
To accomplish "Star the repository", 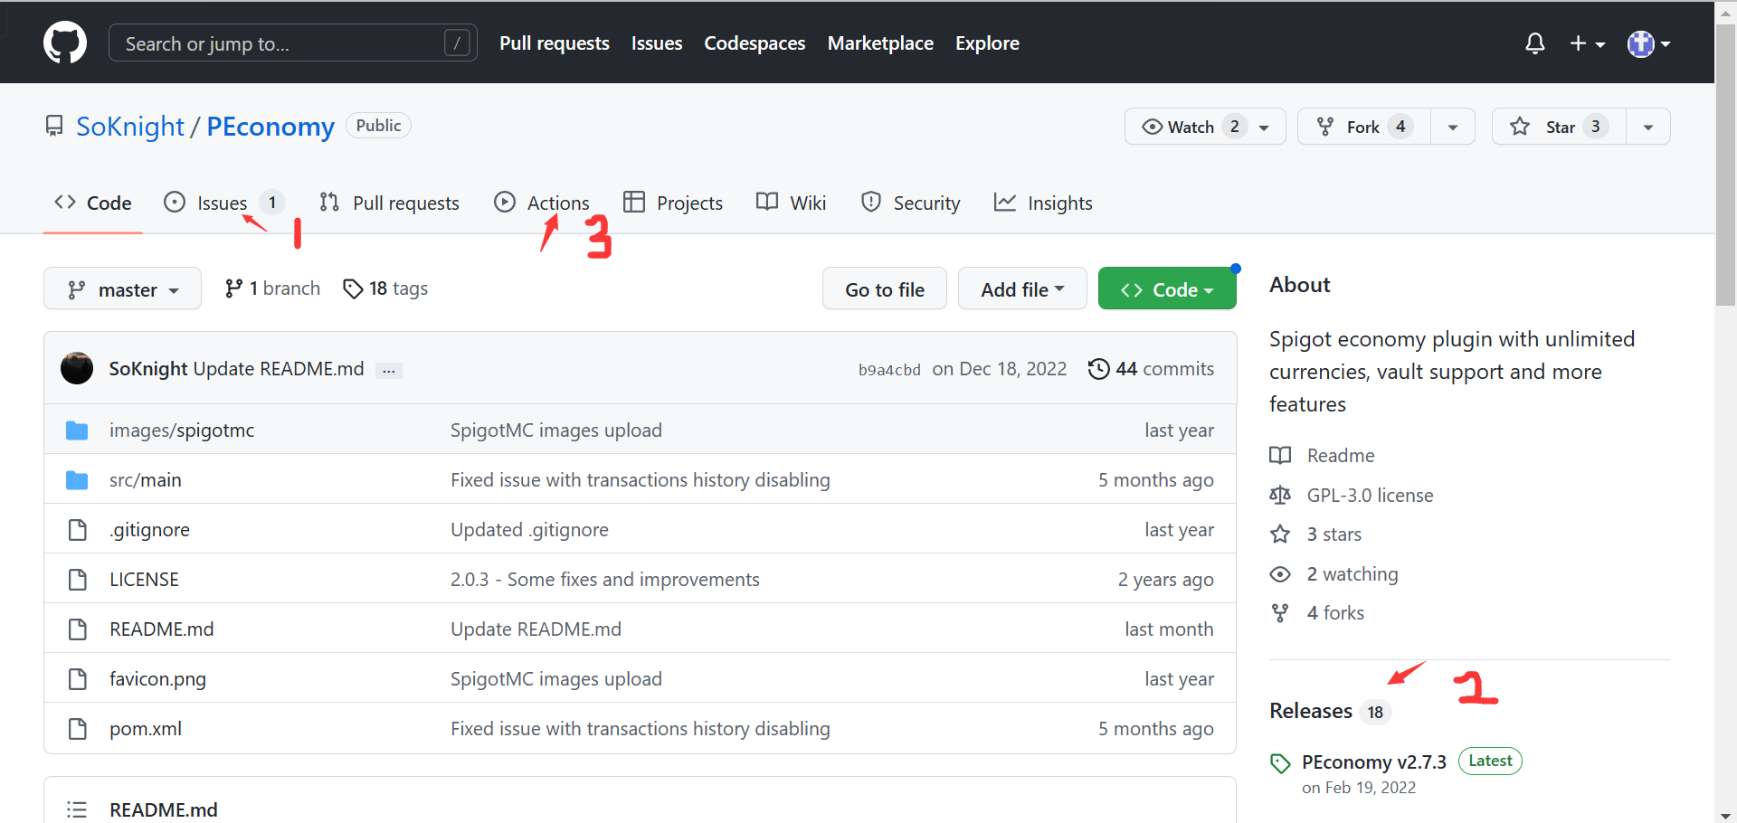I will (x=1559, y=127).
